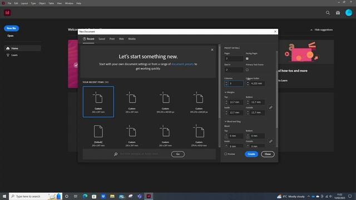Open the Layout menu
Screen dimensions: 356x200
[x=24, y=3]
